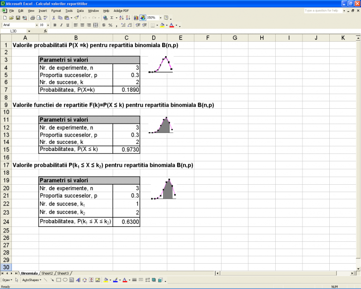Sort ascending A to Z
The width and height of the screenshot is (361, 289).
click(x=121, y=18)
